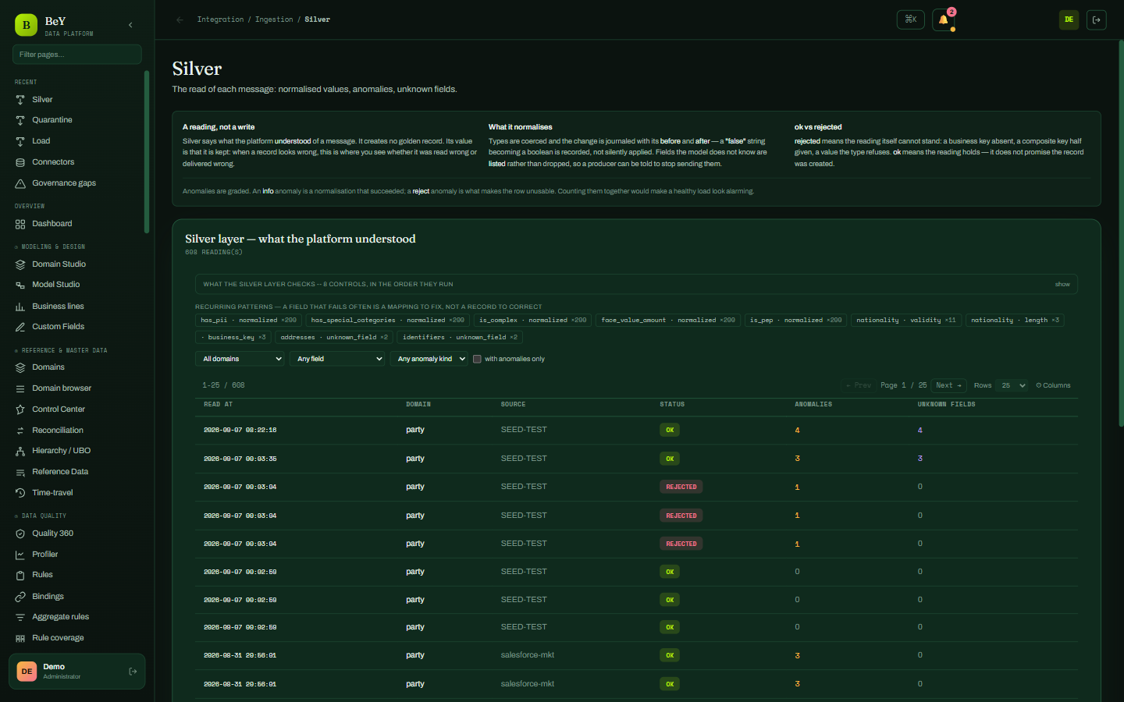Open the 'Any anomaly kind' dropdown

[x=429, y=359]
